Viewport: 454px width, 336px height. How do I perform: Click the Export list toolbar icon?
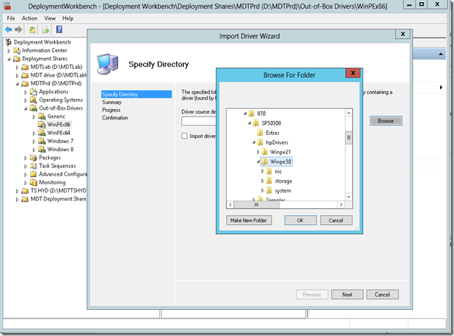point(46,30)
